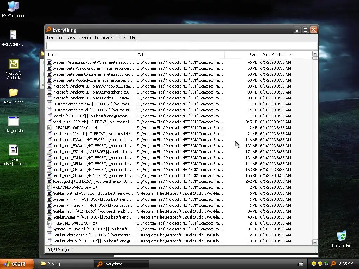
Task: Open the Bookmarks menu
Action: (104, 37)
